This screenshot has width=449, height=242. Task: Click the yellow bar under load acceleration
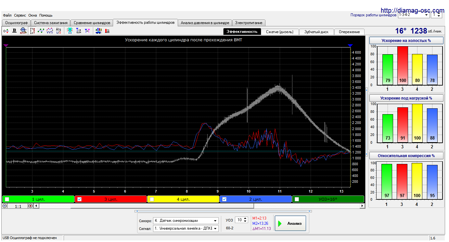[417, 123]
